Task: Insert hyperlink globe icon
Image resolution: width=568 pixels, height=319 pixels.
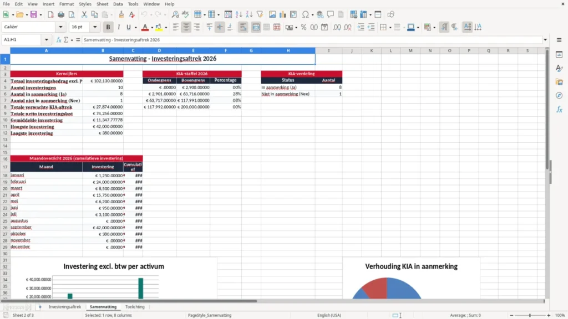Action: (320, 14)
